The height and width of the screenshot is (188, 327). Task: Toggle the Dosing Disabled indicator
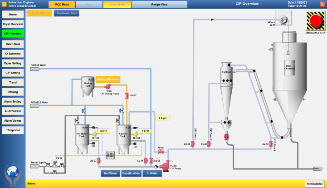[x=107, y=79]
